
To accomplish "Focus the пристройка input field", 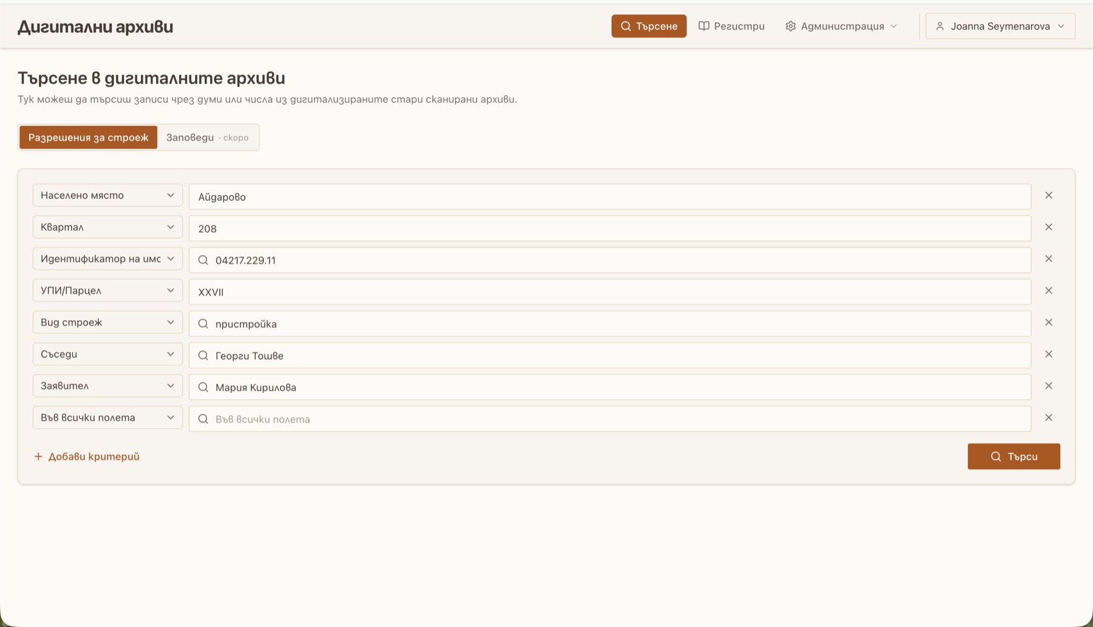I will click(x=610, y=324).
